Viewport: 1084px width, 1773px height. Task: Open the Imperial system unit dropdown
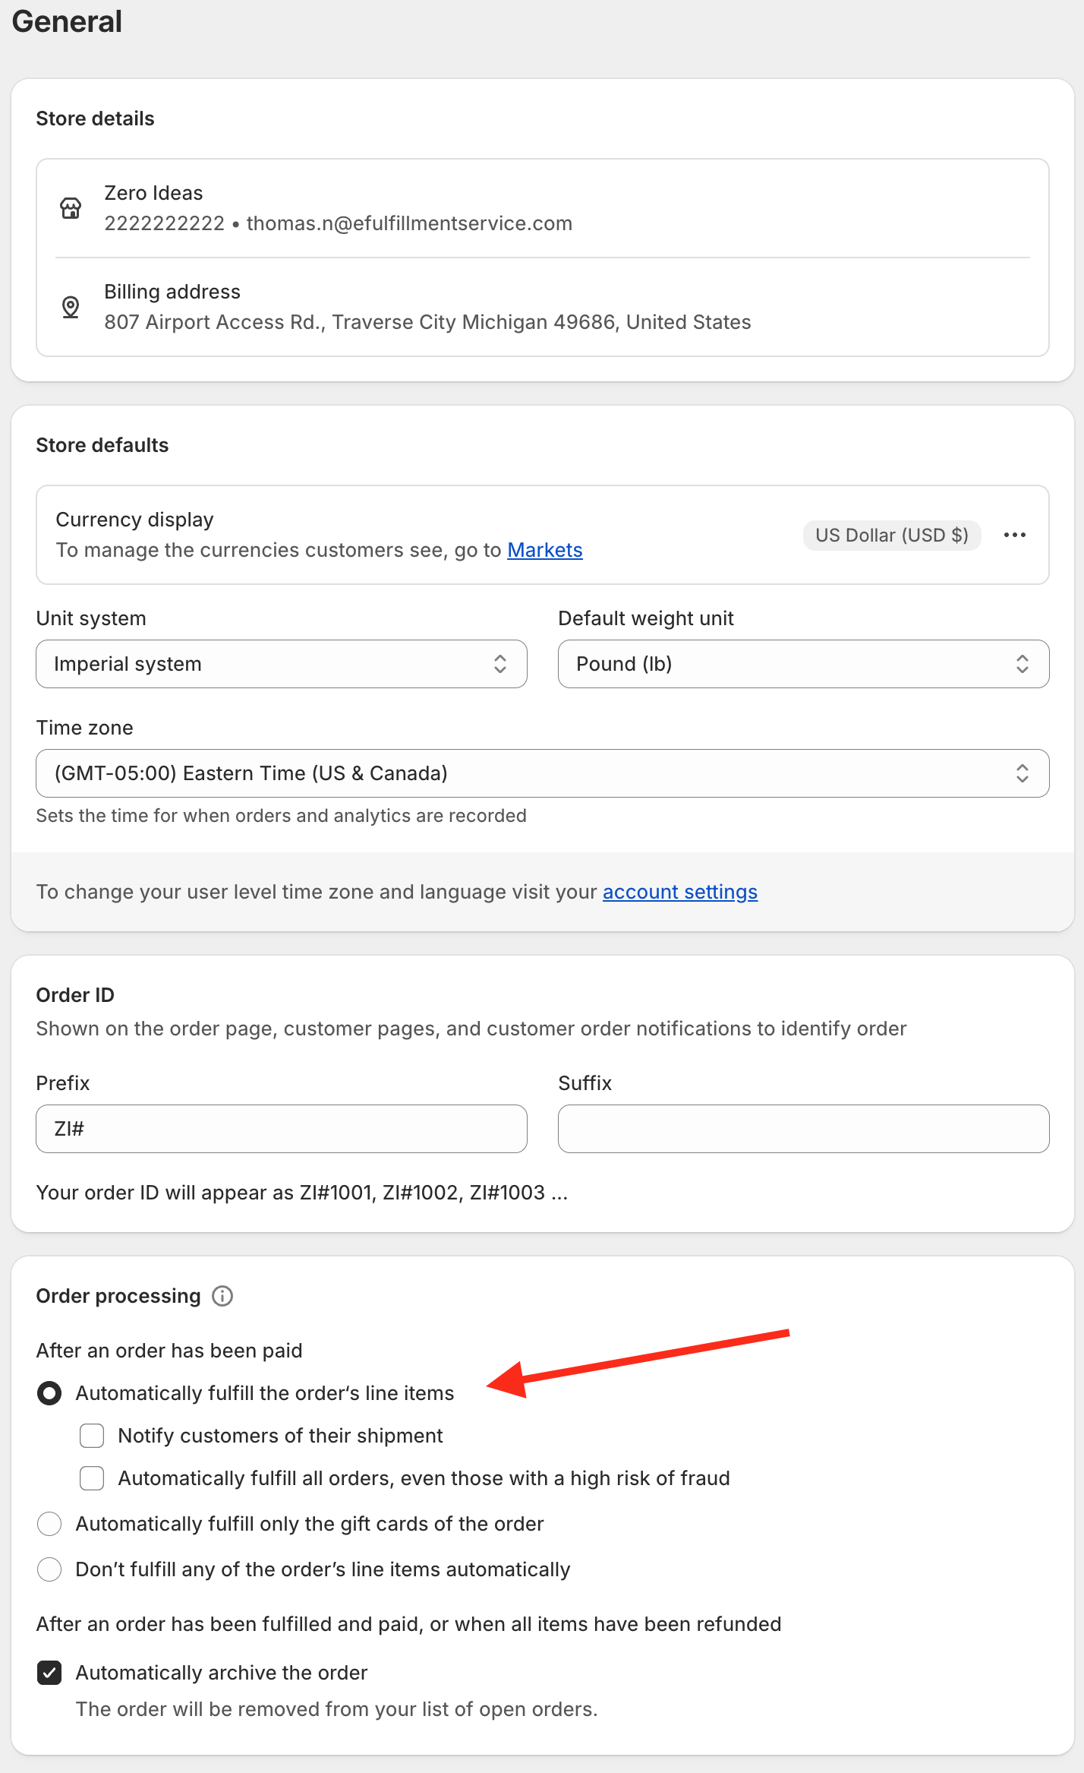282,664
